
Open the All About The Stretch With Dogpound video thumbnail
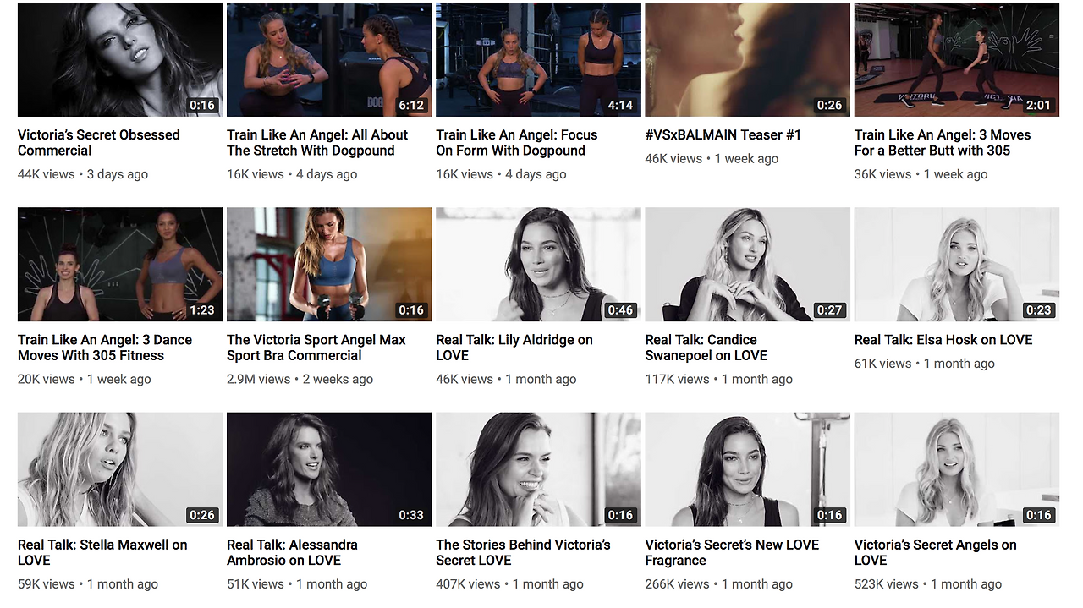point(329,59)
